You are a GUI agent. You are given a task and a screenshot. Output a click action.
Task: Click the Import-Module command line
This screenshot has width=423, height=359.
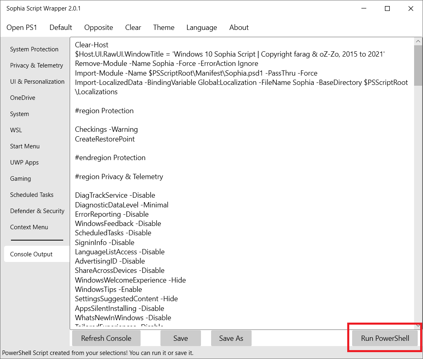click(x=196, y=73)
